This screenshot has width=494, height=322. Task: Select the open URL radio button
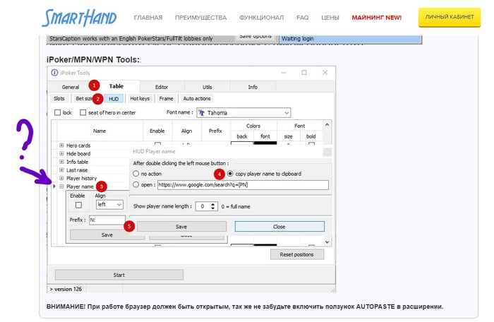pyautogui.click(x=135, y=184)
